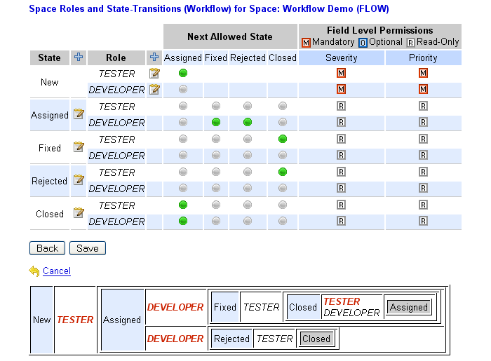Toggle Priority Mandatory for New DEVELOPER
This screenshot has width=491, height=361.
pyautogui.click(x=423, y=90)
